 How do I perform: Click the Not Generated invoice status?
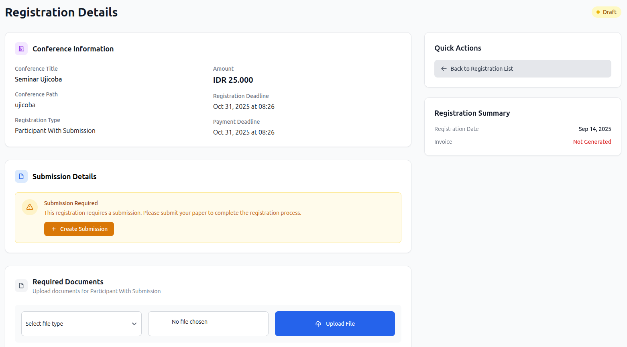592,141
